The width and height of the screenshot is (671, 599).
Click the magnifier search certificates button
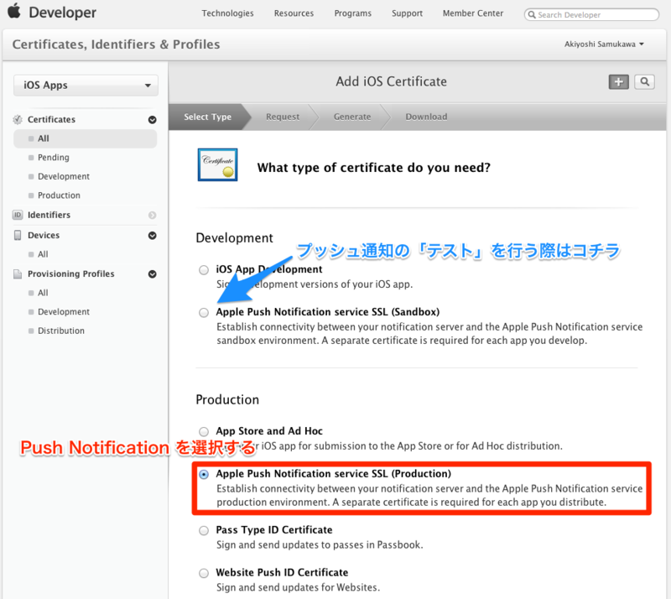point(644,81)
